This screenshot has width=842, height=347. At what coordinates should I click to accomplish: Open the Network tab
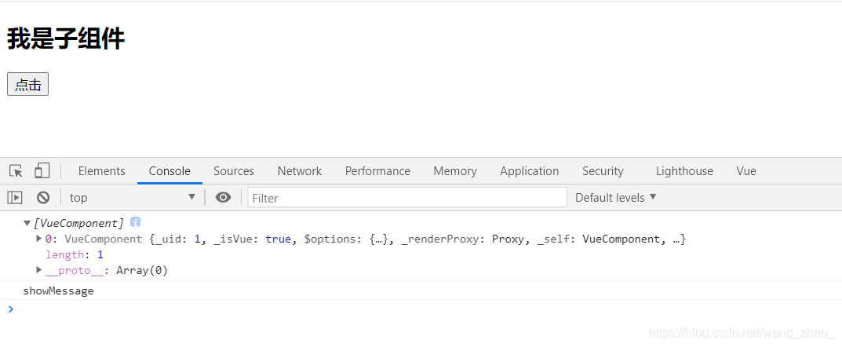tap(300, 171)
